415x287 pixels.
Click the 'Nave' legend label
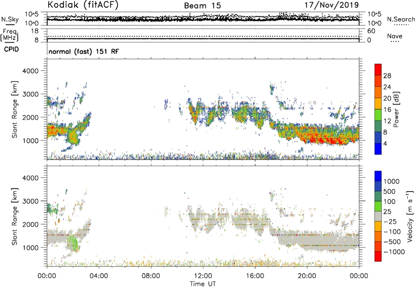(394, 36)
